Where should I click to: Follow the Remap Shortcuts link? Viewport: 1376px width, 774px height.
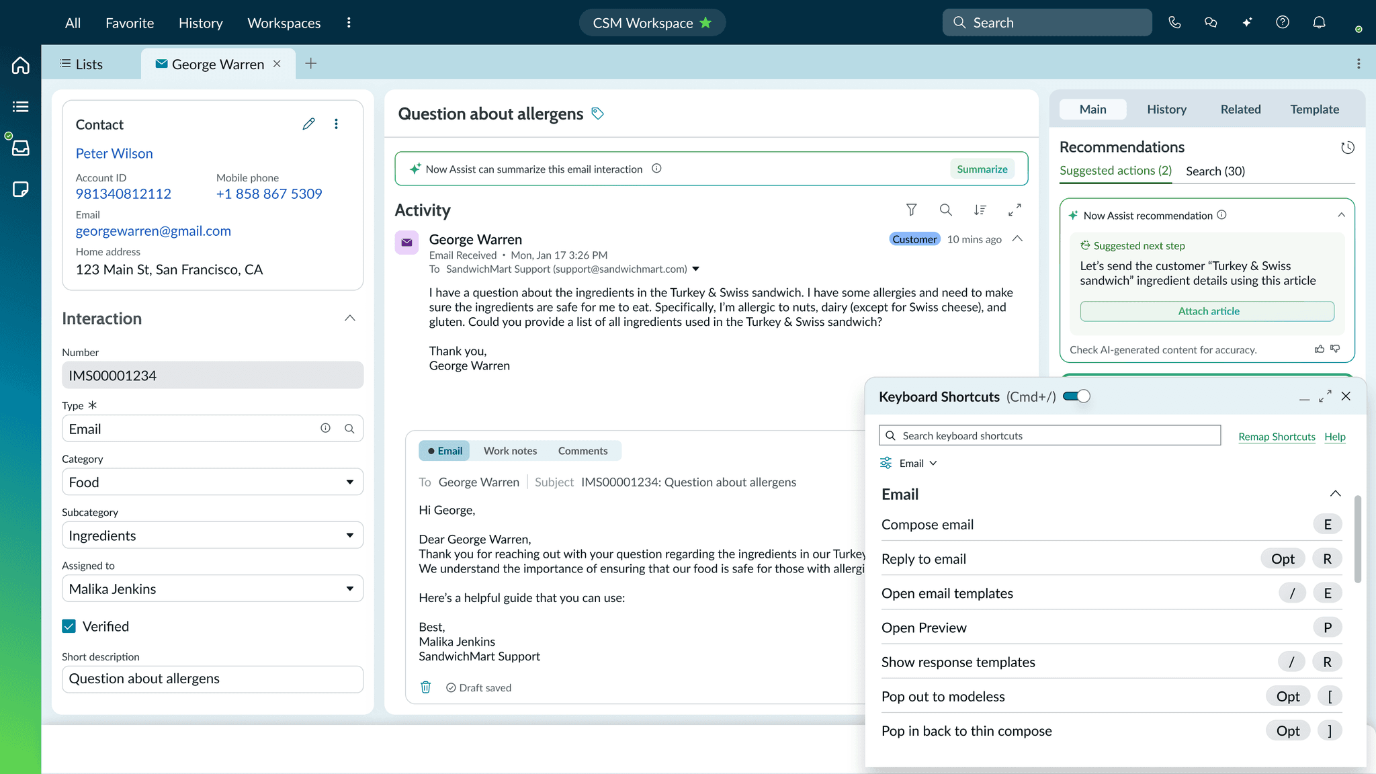coord(1277,437)
